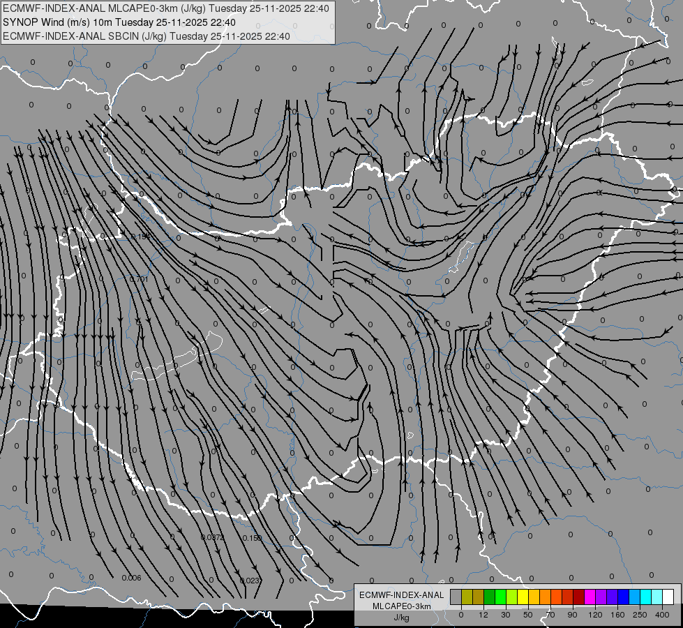
Task: Click the 0.0372 data value on the map
Action: pyautogui.click(x=213, y=537)
